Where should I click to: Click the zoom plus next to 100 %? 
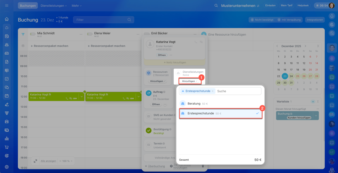point(71,161)
